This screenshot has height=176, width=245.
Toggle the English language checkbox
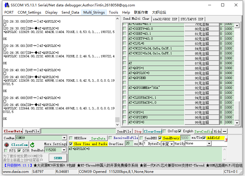(x=180, y=131)
